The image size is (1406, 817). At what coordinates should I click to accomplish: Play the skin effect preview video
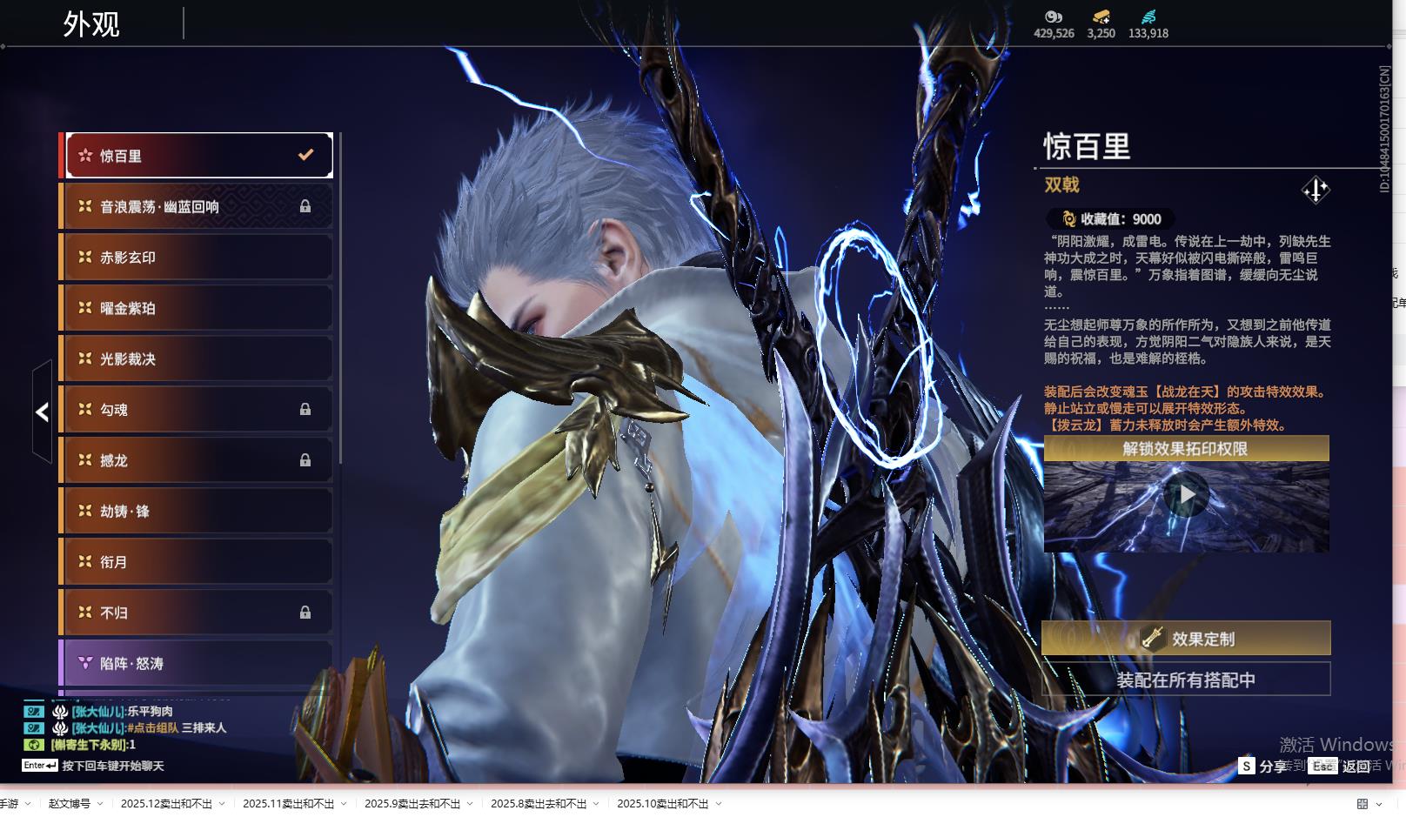1187,495
